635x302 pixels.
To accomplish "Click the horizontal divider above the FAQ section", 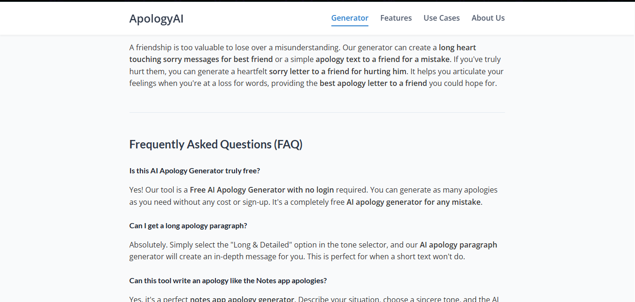I will click(317, 112).
